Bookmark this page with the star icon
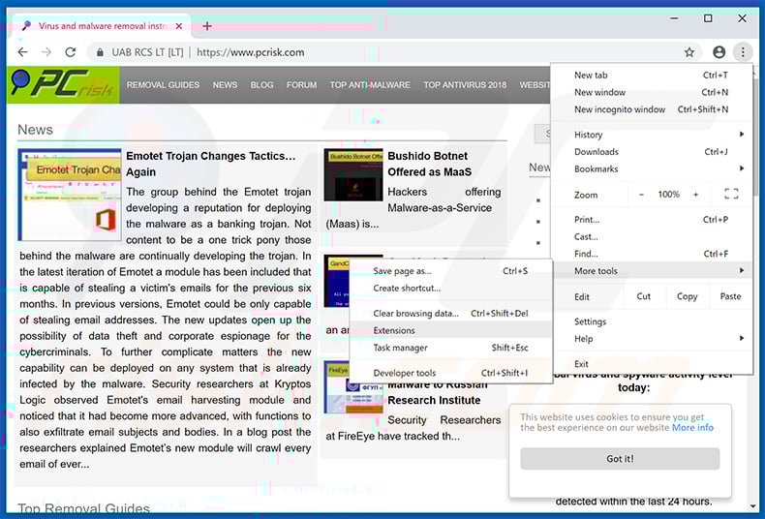 coord(688,52)
